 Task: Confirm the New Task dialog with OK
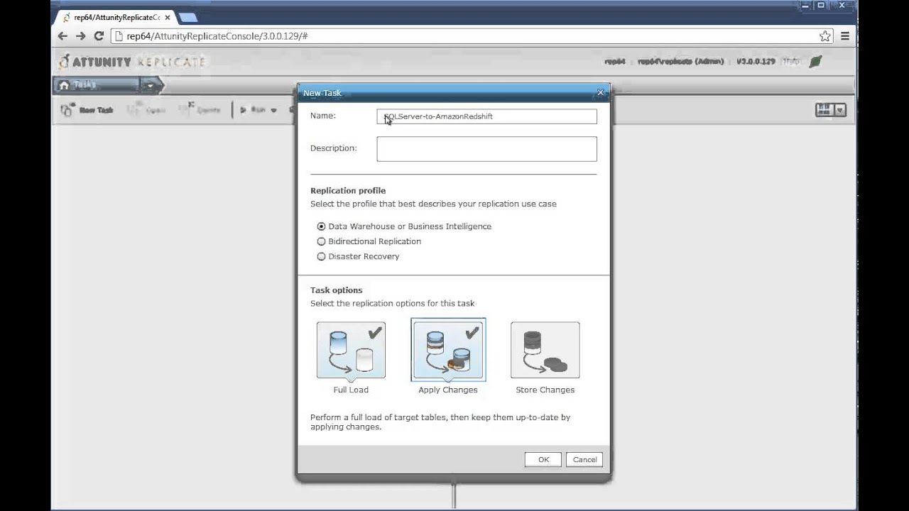click(x=543, y=459)
